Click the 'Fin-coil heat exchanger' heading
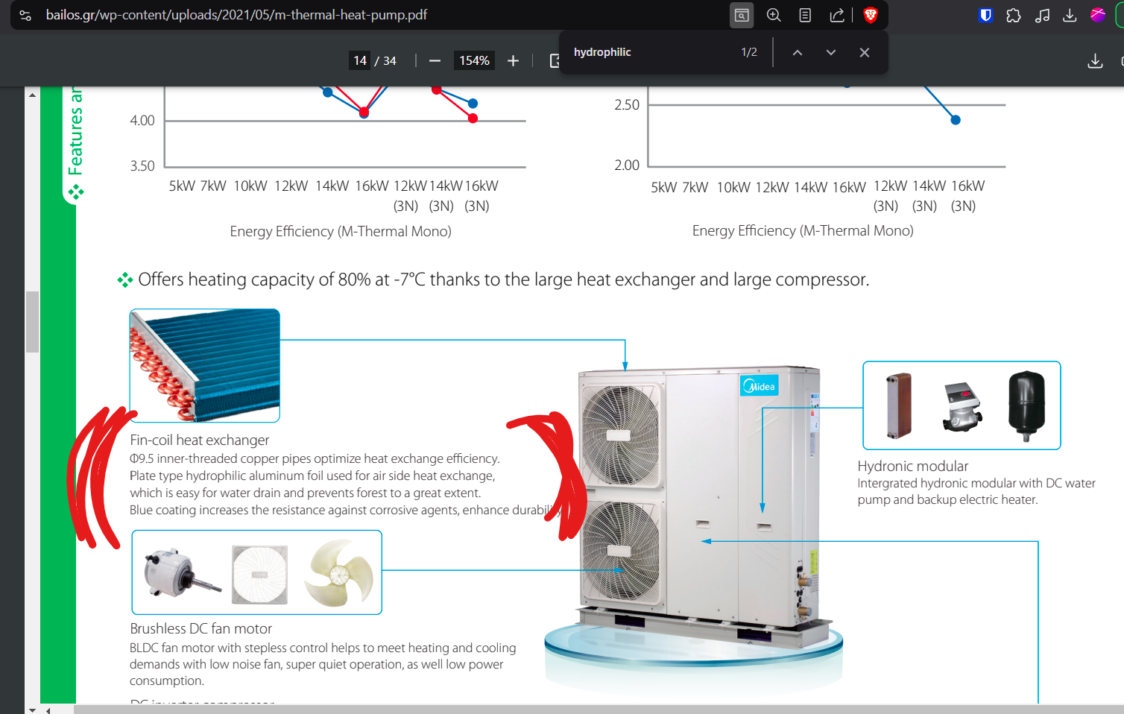 click(200, 440)
